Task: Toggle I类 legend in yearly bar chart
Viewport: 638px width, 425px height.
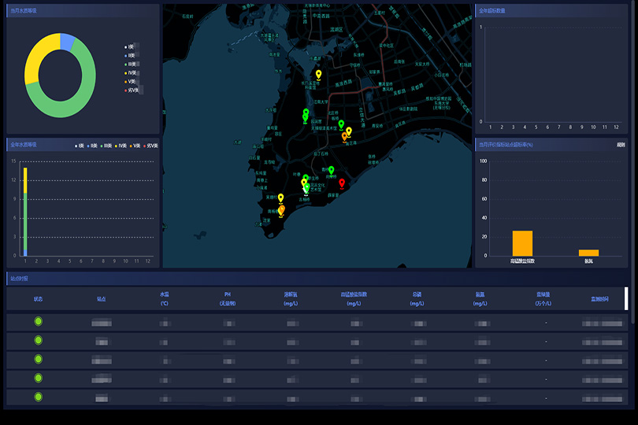Action: pos(79,146)
